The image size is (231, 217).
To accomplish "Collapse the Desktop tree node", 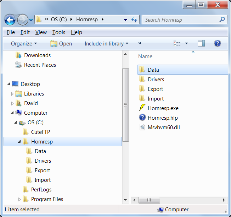I will (9, 84).
